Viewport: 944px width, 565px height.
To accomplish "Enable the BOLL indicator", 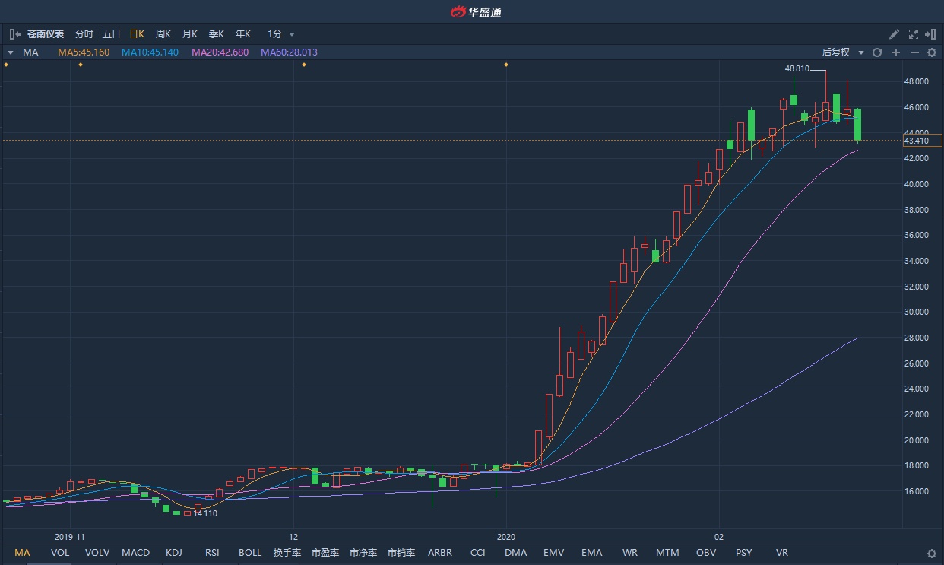I will coord(250,553).
